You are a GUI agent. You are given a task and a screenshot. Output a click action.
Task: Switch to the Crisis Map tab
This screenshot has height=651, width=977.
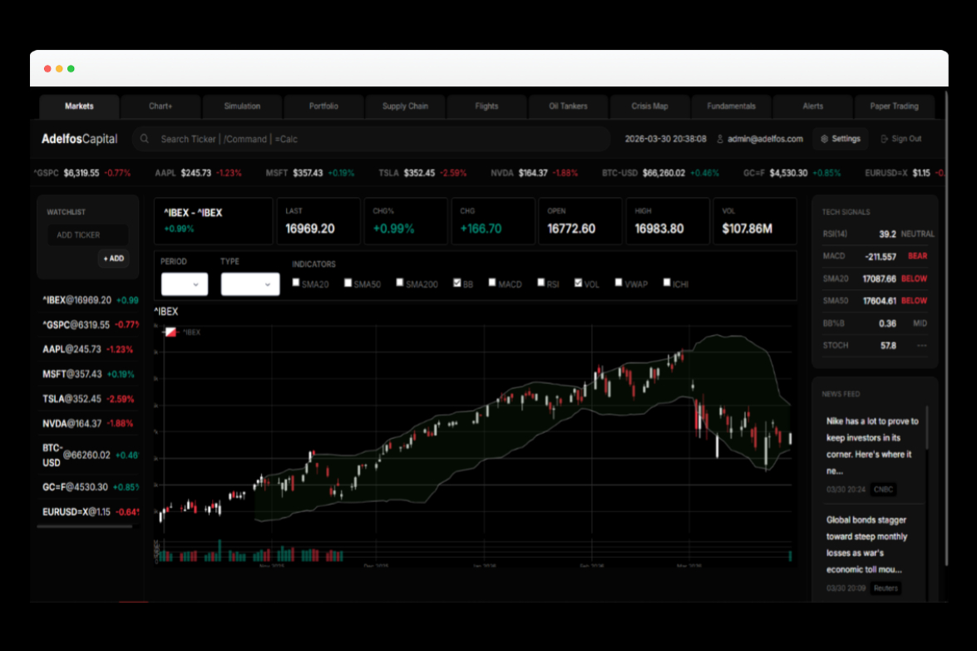(x=650, y=106)
